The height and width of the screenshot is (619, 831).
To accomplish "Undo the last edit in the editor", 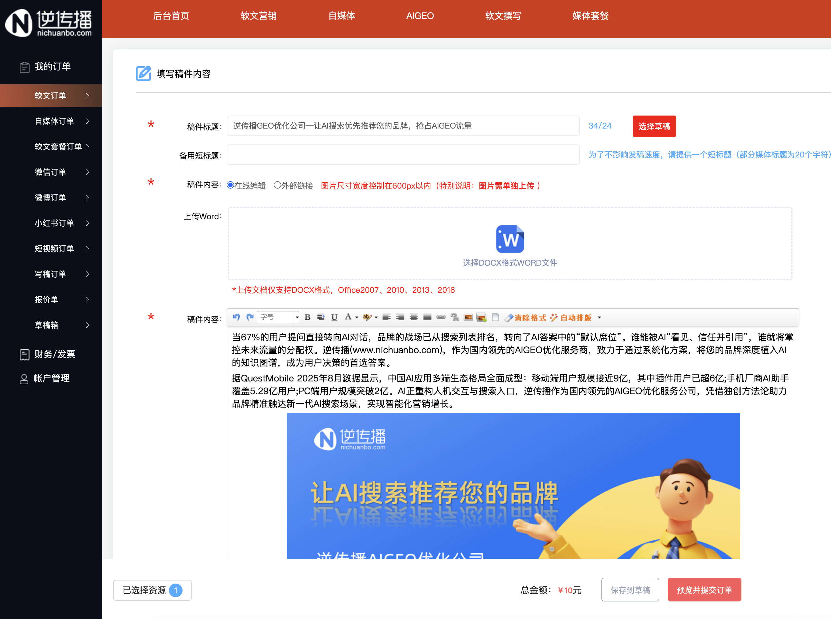I will pyautogui.click(x=236, y=317).
